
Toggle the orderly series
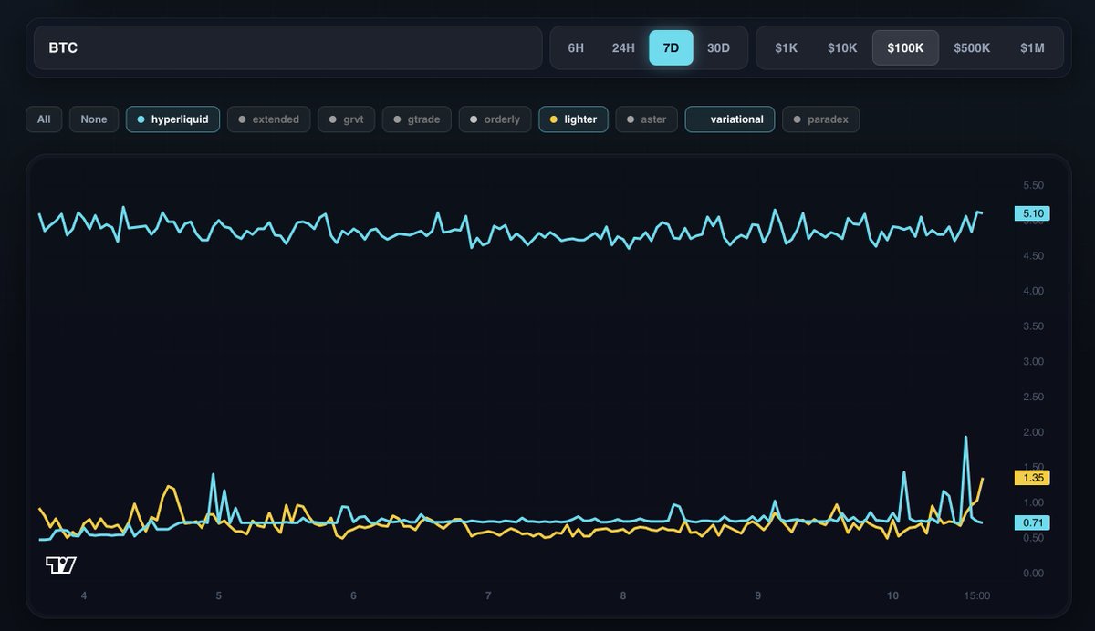pyautogui.click(x=495, y=119)
